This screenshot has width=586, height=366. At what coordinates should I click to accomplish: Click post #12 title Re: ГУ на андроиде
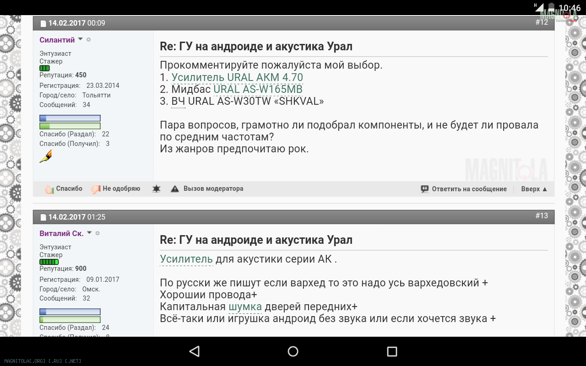tap(256, 47)
